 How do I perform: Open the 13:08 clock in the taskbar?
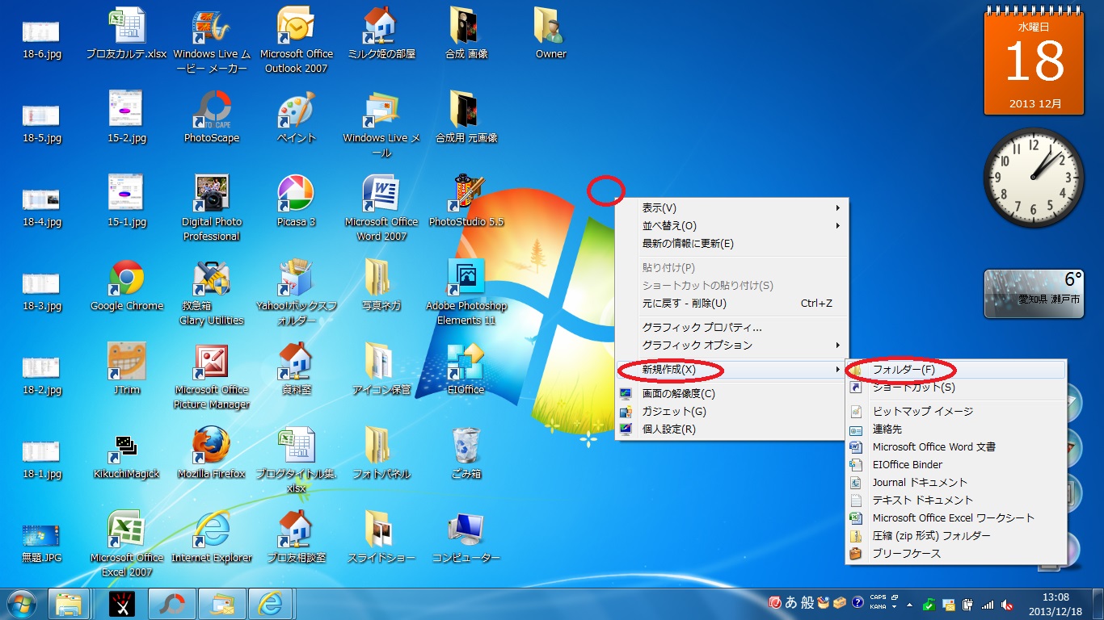pos(1056,603)
